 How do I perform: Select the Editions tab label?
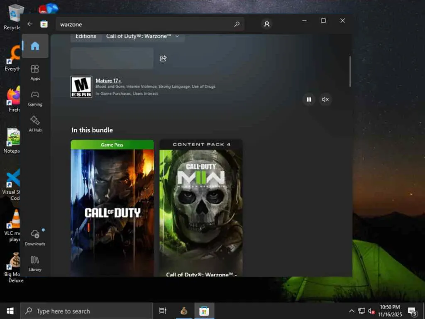tap(86, 37)
